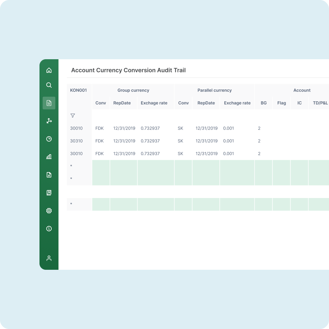Screen dimensions: 329x329
Task: Click the filter funnel icon
Action: click(x=73, y=115)
